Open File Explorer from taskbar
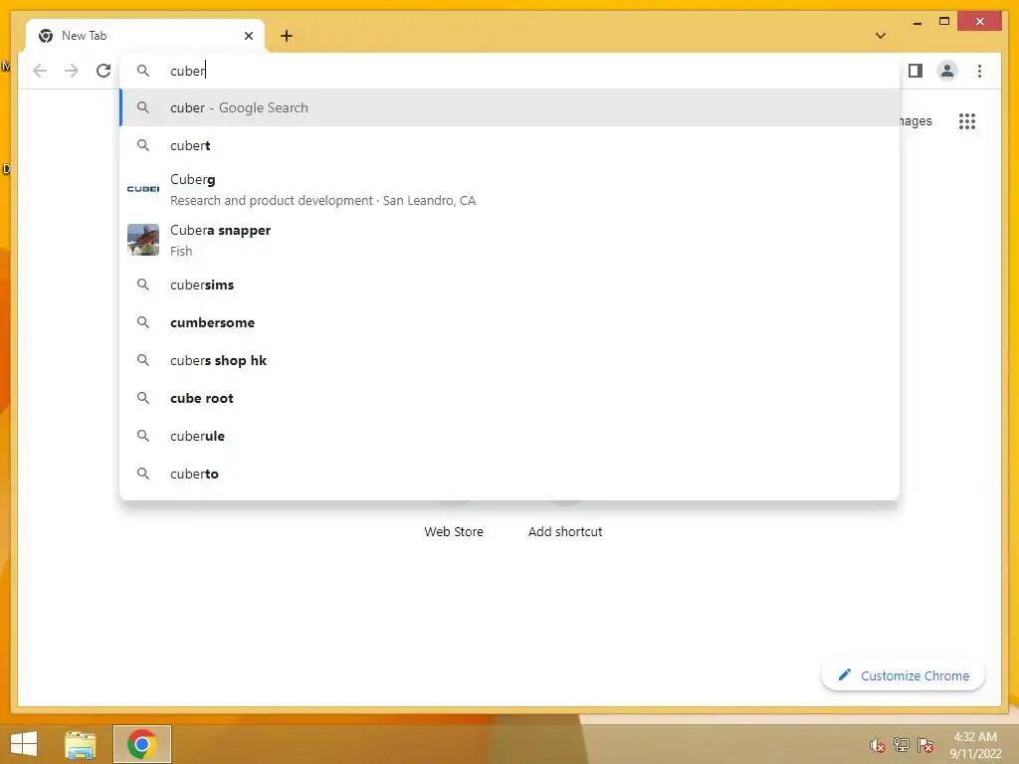Viewport: 1019px width, 764px height. pyautogui.click(x=80, y=744)
